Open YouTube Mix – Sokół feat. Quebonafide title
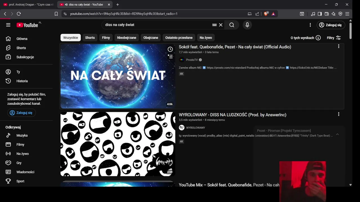Image resolution: width=360 pixels, height=202 pixels. pos(229,185)
